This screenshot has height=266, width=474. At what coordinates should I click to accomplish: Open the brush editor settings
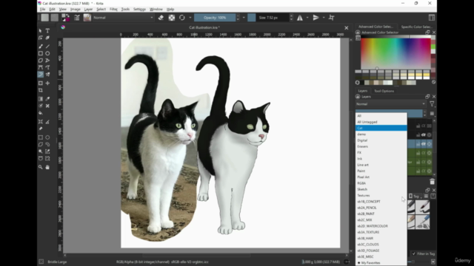77,18
